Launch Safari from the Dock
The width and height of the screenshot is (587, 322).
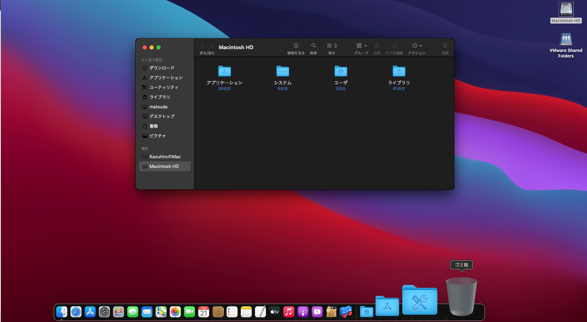(76, 312)
